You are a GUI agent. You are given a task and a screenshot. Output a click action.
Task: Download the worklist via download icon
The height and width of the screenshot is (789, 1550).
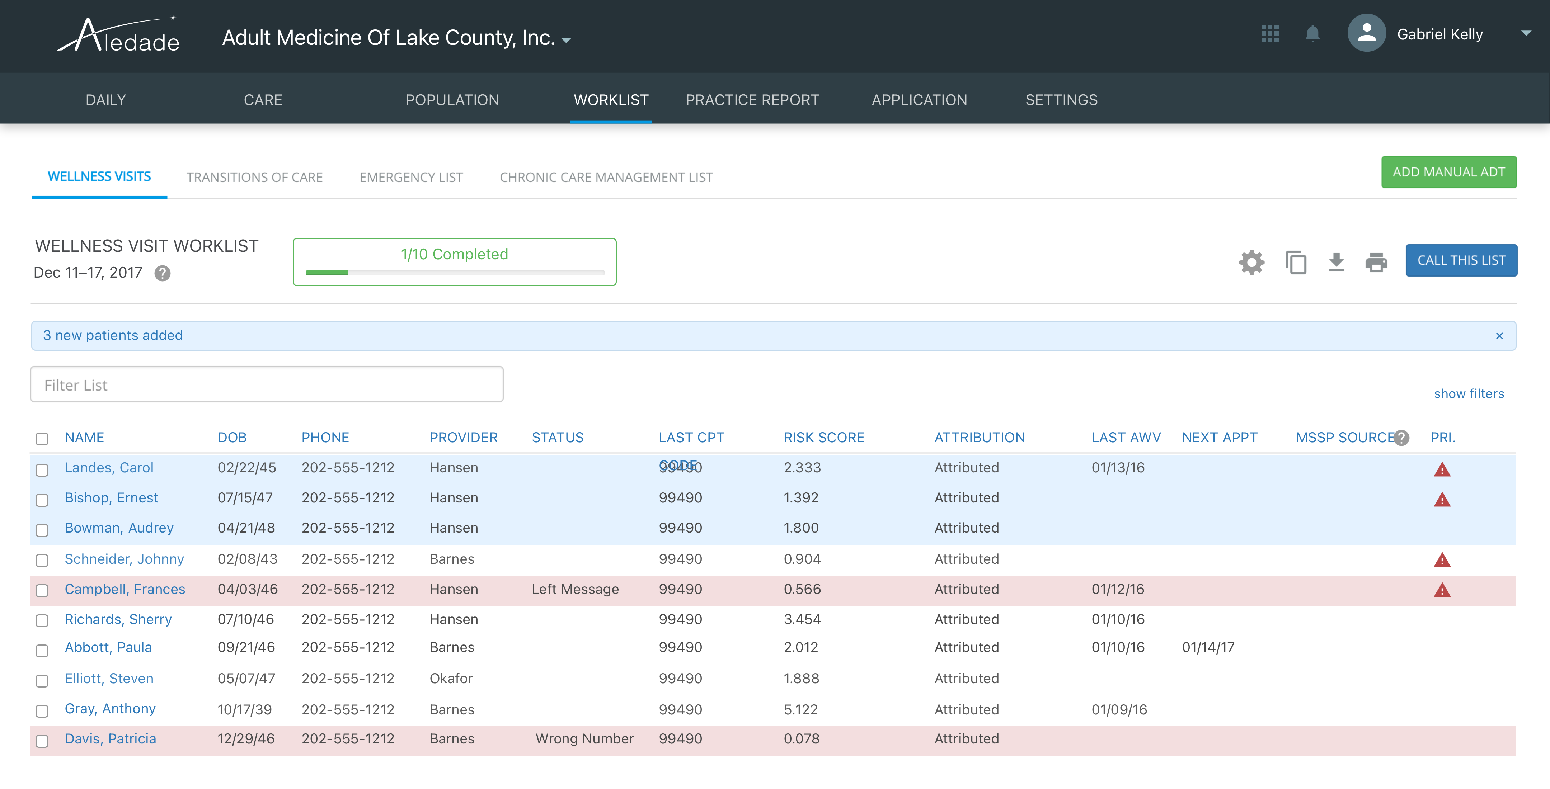[x=1337, y=262]
